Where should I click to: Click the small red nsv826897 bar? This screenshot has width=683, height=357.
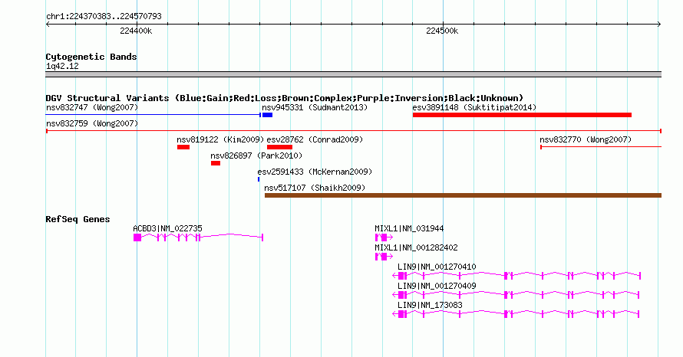[x=216, y=163]
